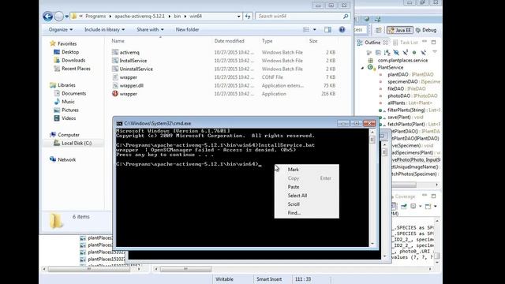
Task: Collapse the PlantService class node in Outline
Action: tap(362, 68)
